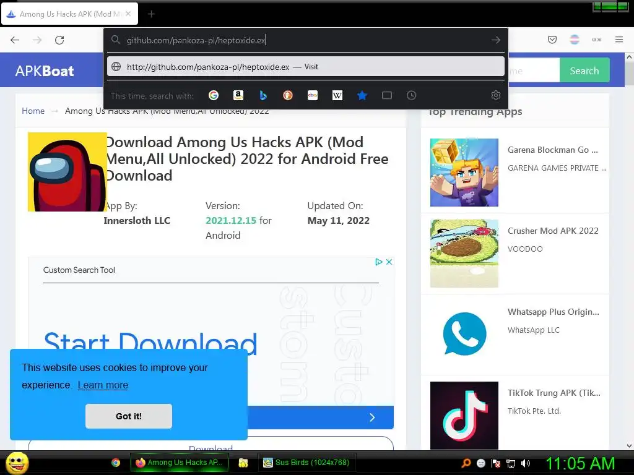634x475 pixels.
Task: Select the github.com heptoxide.ex Visit suggestion
Action: (306, 67)
